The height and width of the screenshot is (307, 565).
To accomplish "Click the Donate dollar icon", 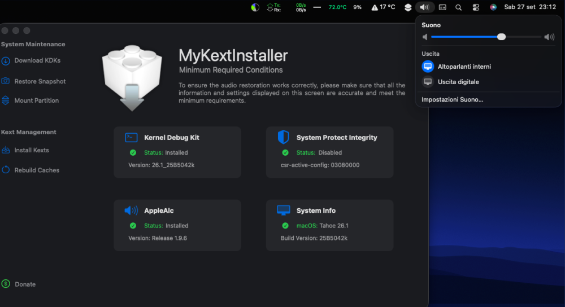I will click(6, 284).
